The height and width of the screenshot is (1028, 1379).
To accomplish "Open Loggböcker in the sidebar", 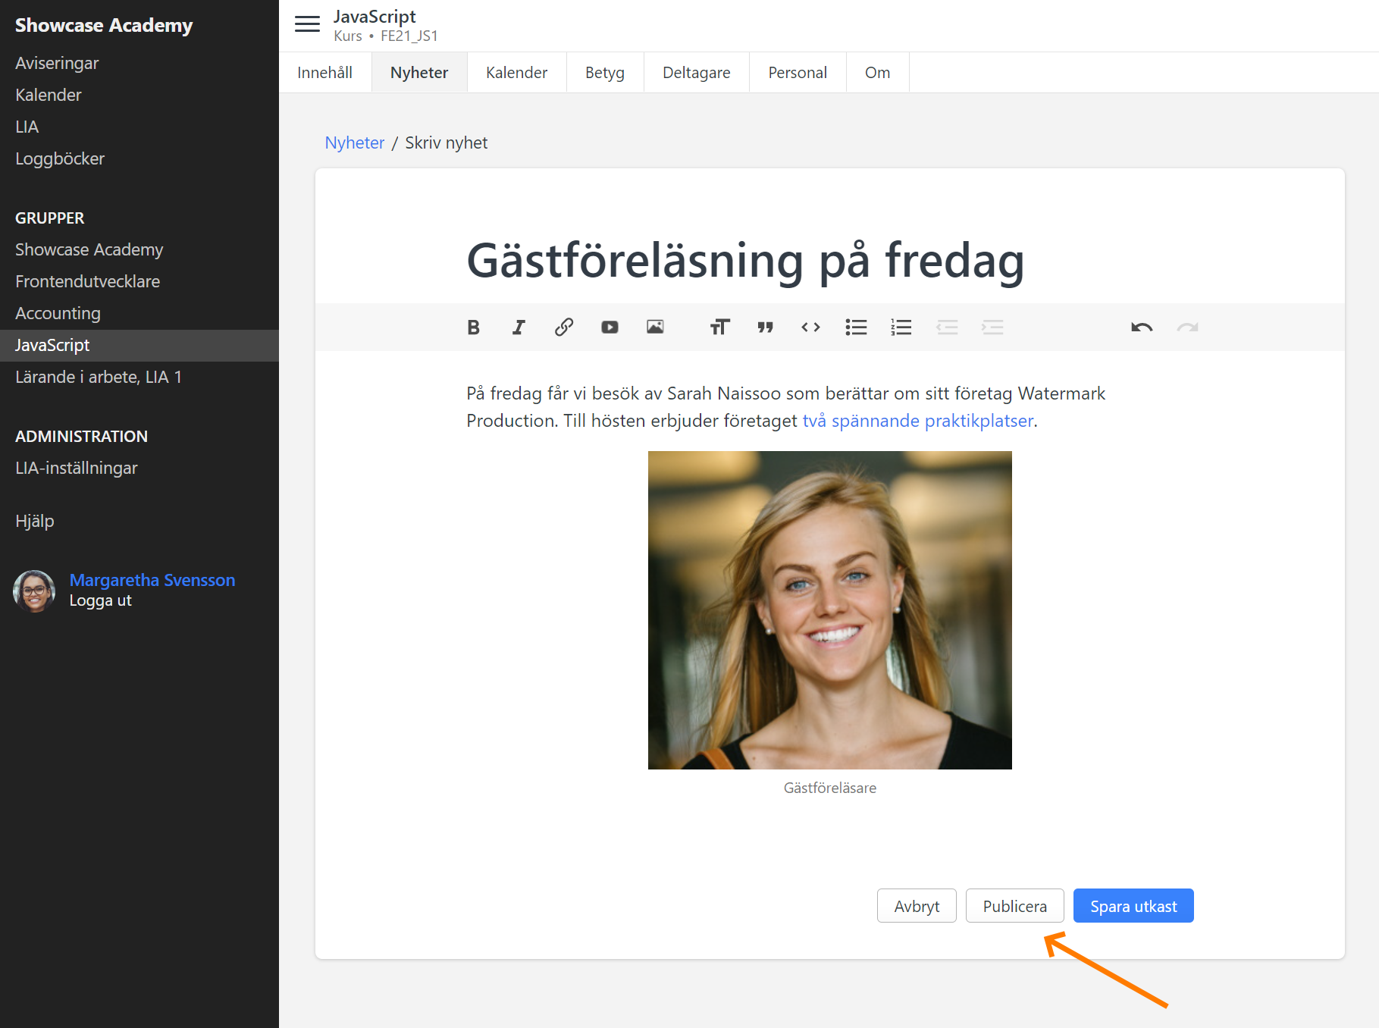I will 60,159.
